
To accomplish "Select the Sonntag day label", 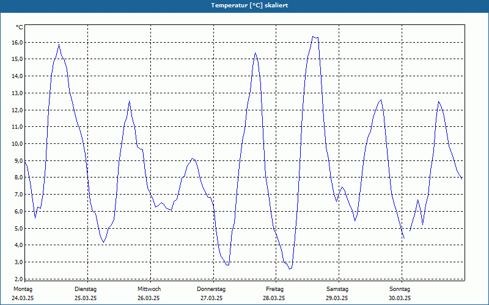I will point(400,289).
